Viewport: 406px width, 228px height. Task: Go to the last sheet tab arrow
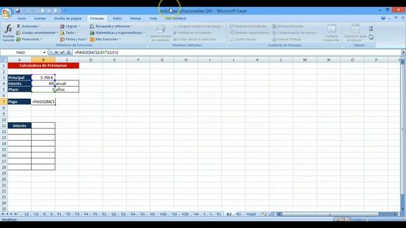pos(15,214)
